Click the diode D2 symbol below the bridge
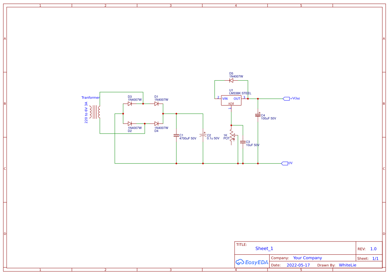The height and width of the screenshot is (275, 389). (130, 123)
